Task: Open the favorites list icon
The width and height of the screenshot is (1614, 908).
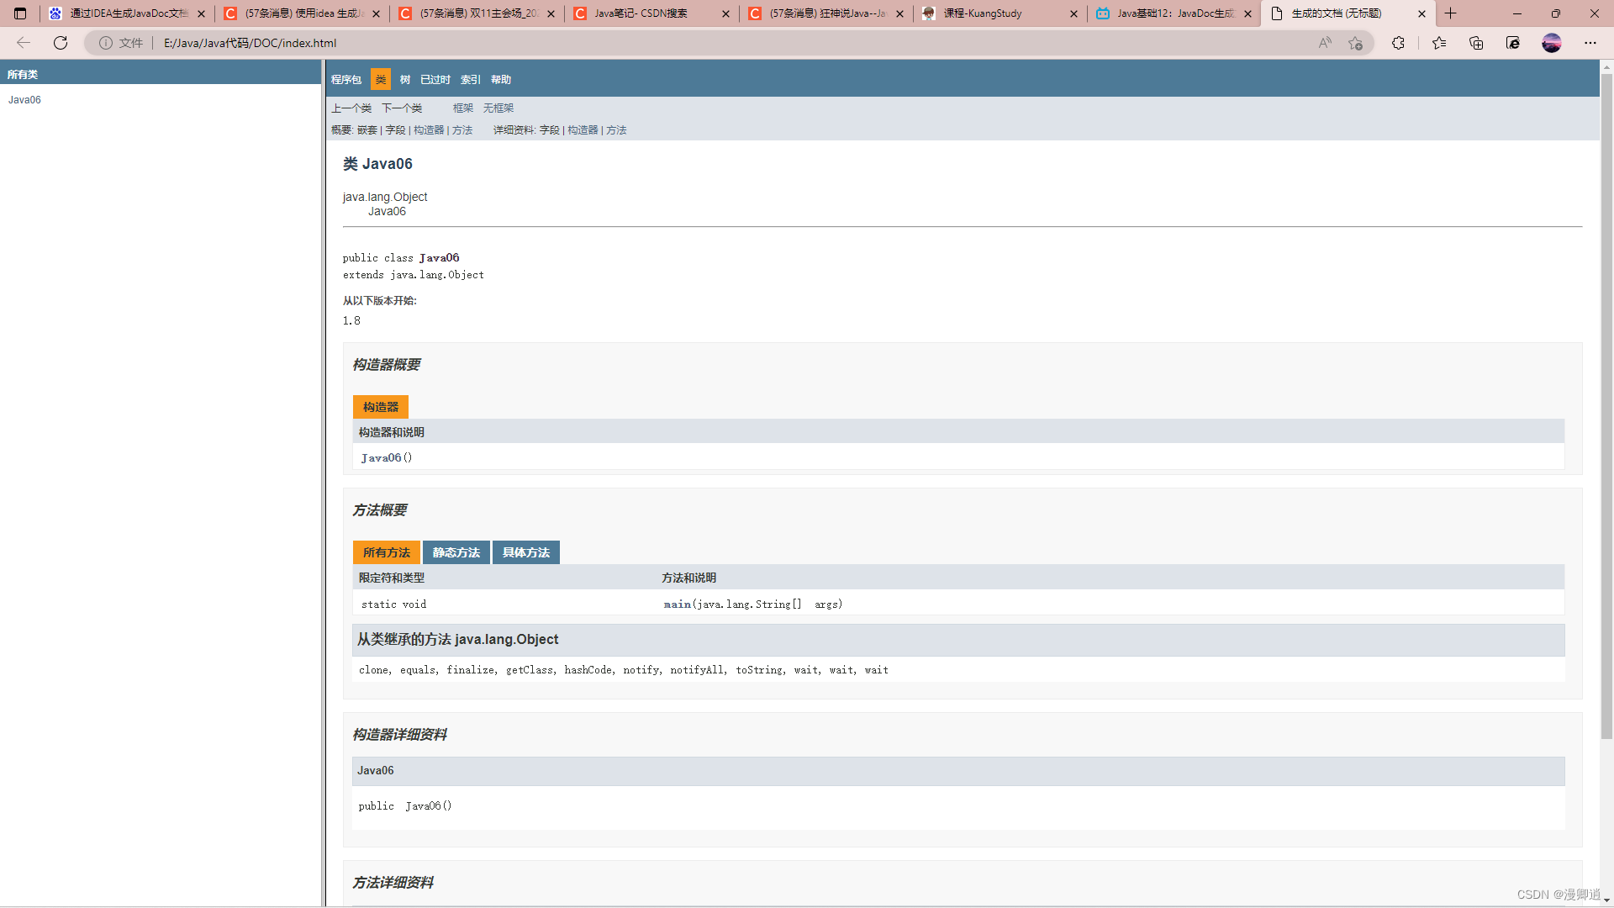Action: tap(1439, 43)
